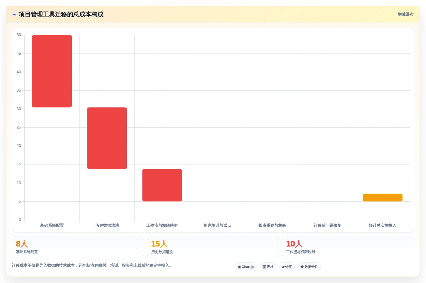The width and height of the screenshot is (426, 283).
Task: Click the y-axis value 20
Action: click(x=19, y=146)
